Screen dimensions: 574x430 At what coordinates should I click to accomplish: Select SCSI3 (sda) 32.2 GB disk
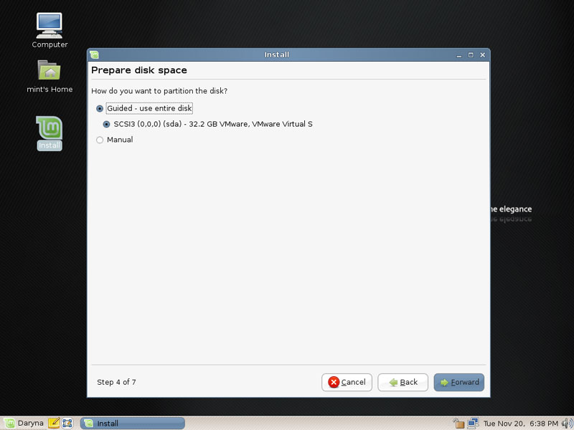pyautogui.click(x=207, y=124)
